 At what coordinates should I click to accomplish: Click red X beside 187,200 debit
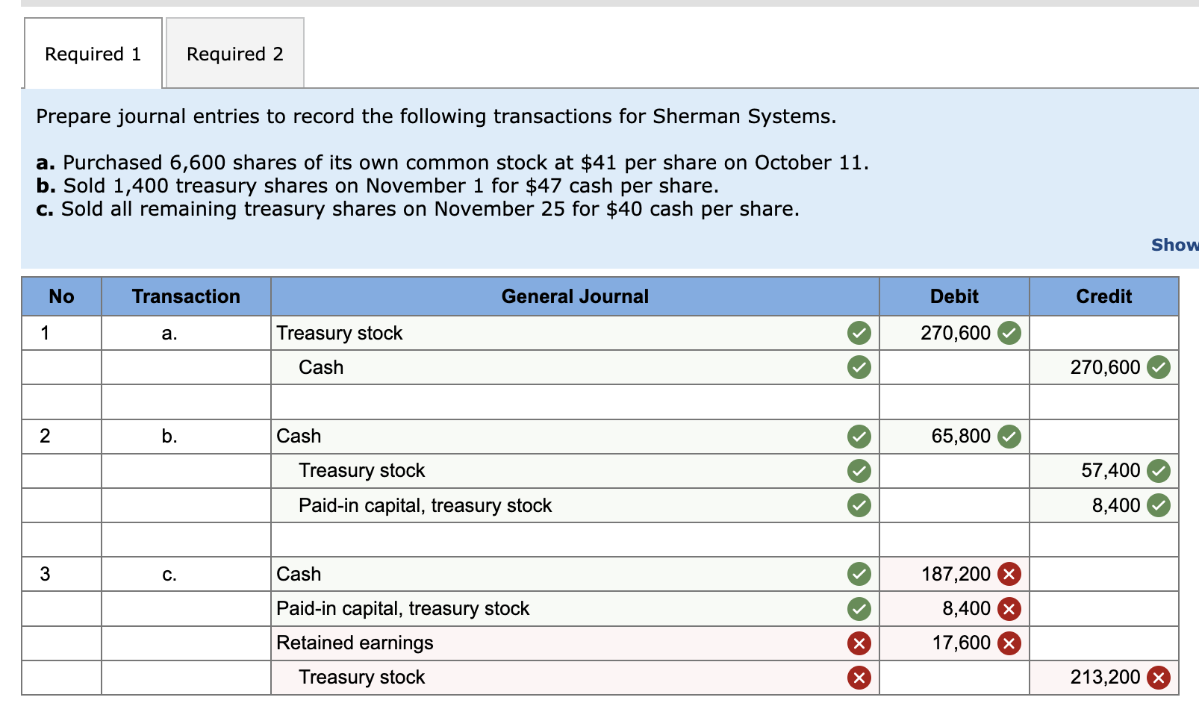[x=1009, y=574]
